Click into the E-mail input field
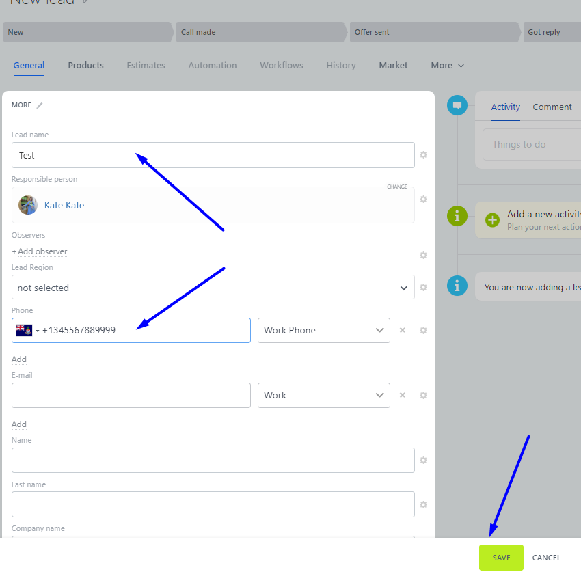Viewport: 581px width, 574px height. [131, 395]
